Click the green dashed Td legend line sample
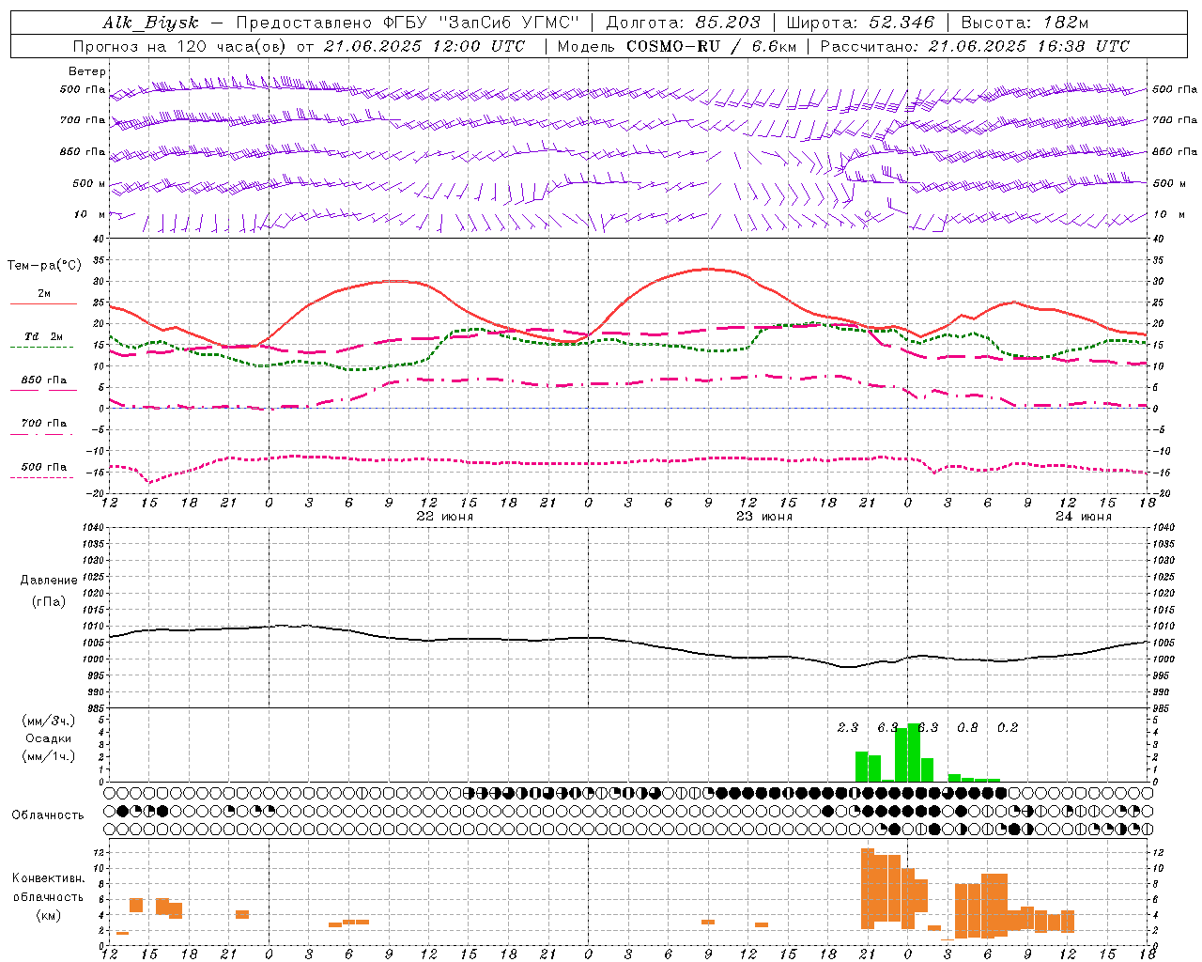The width and height of the screenshot is (1202, 962). pyautogui.click(x=41, y=348)
